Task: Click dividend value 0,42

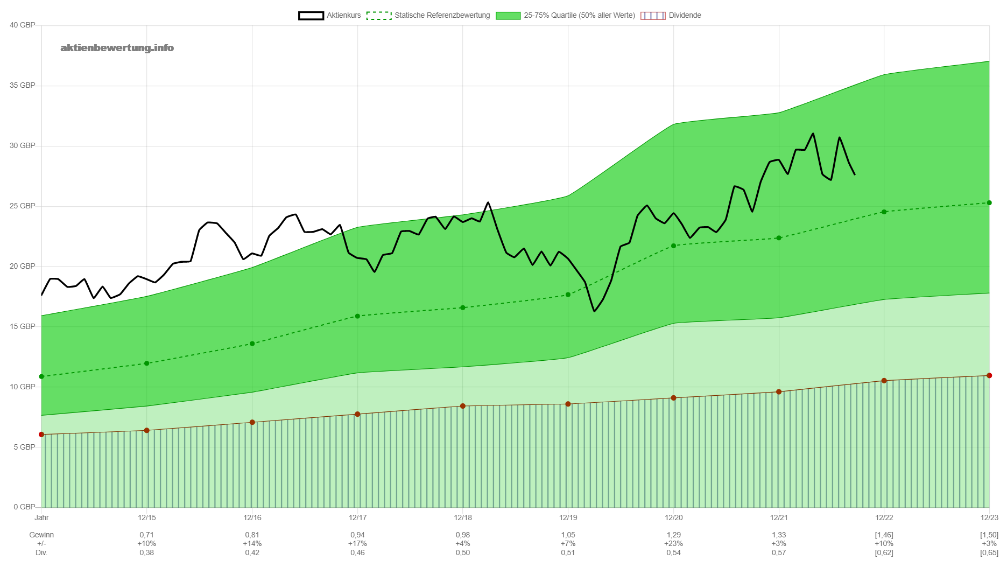Action: click(252, 552)
